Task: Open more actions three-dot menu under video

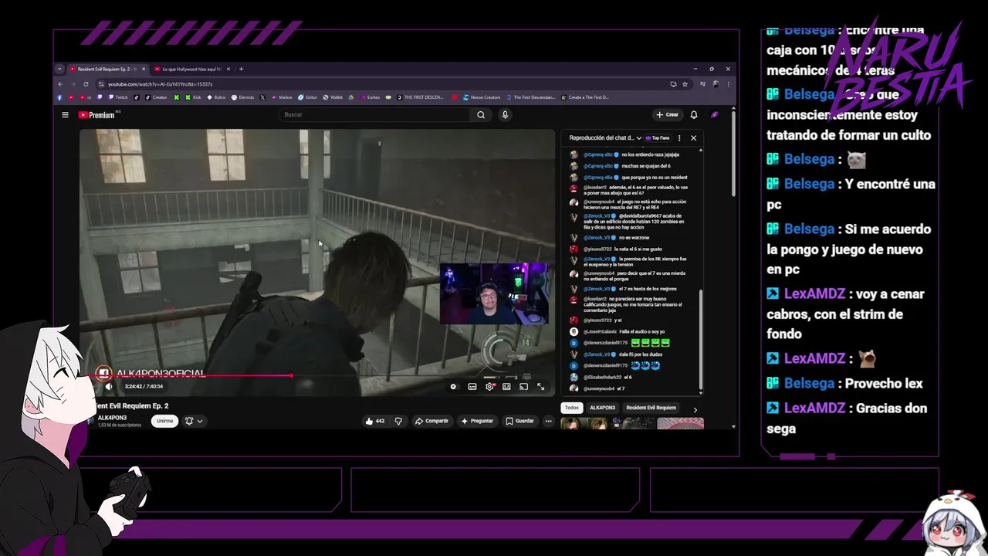Action: tap(549, 421)
